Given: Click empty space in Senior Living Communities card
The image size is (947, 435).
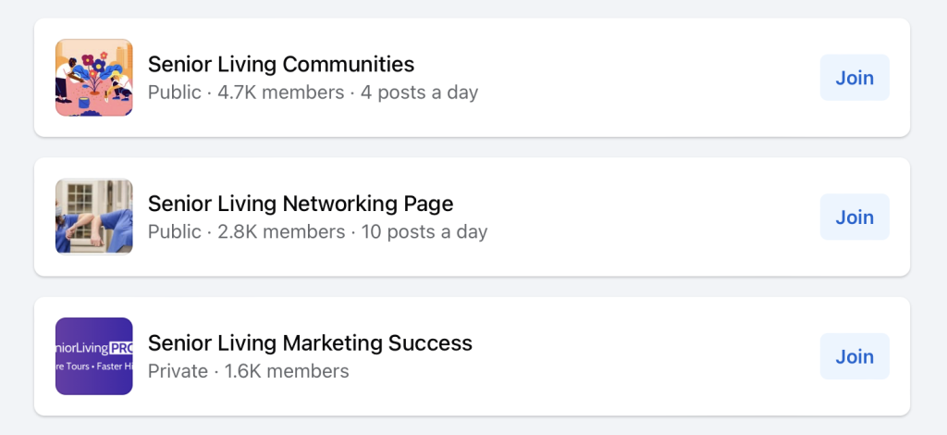Looking at the screenshot, I should click(647, 78).
